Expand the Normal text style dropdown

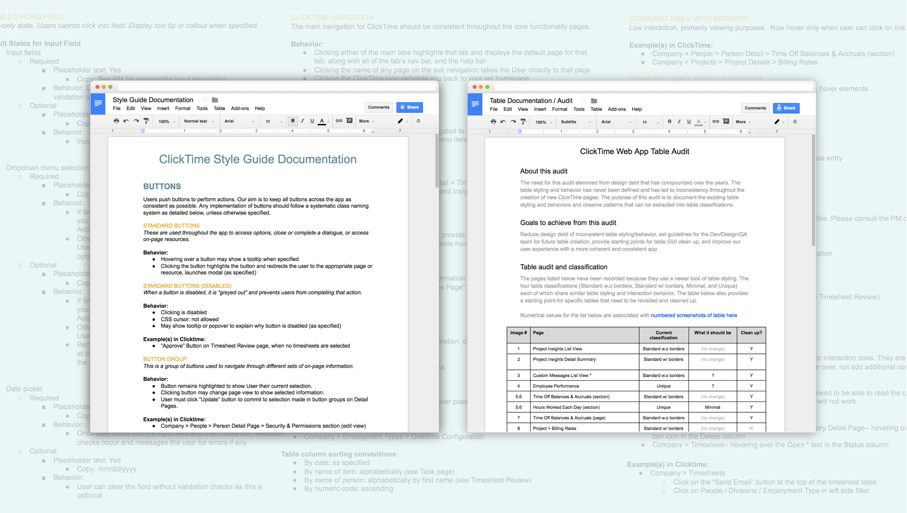pyautogui.click(x=198, y=121)
